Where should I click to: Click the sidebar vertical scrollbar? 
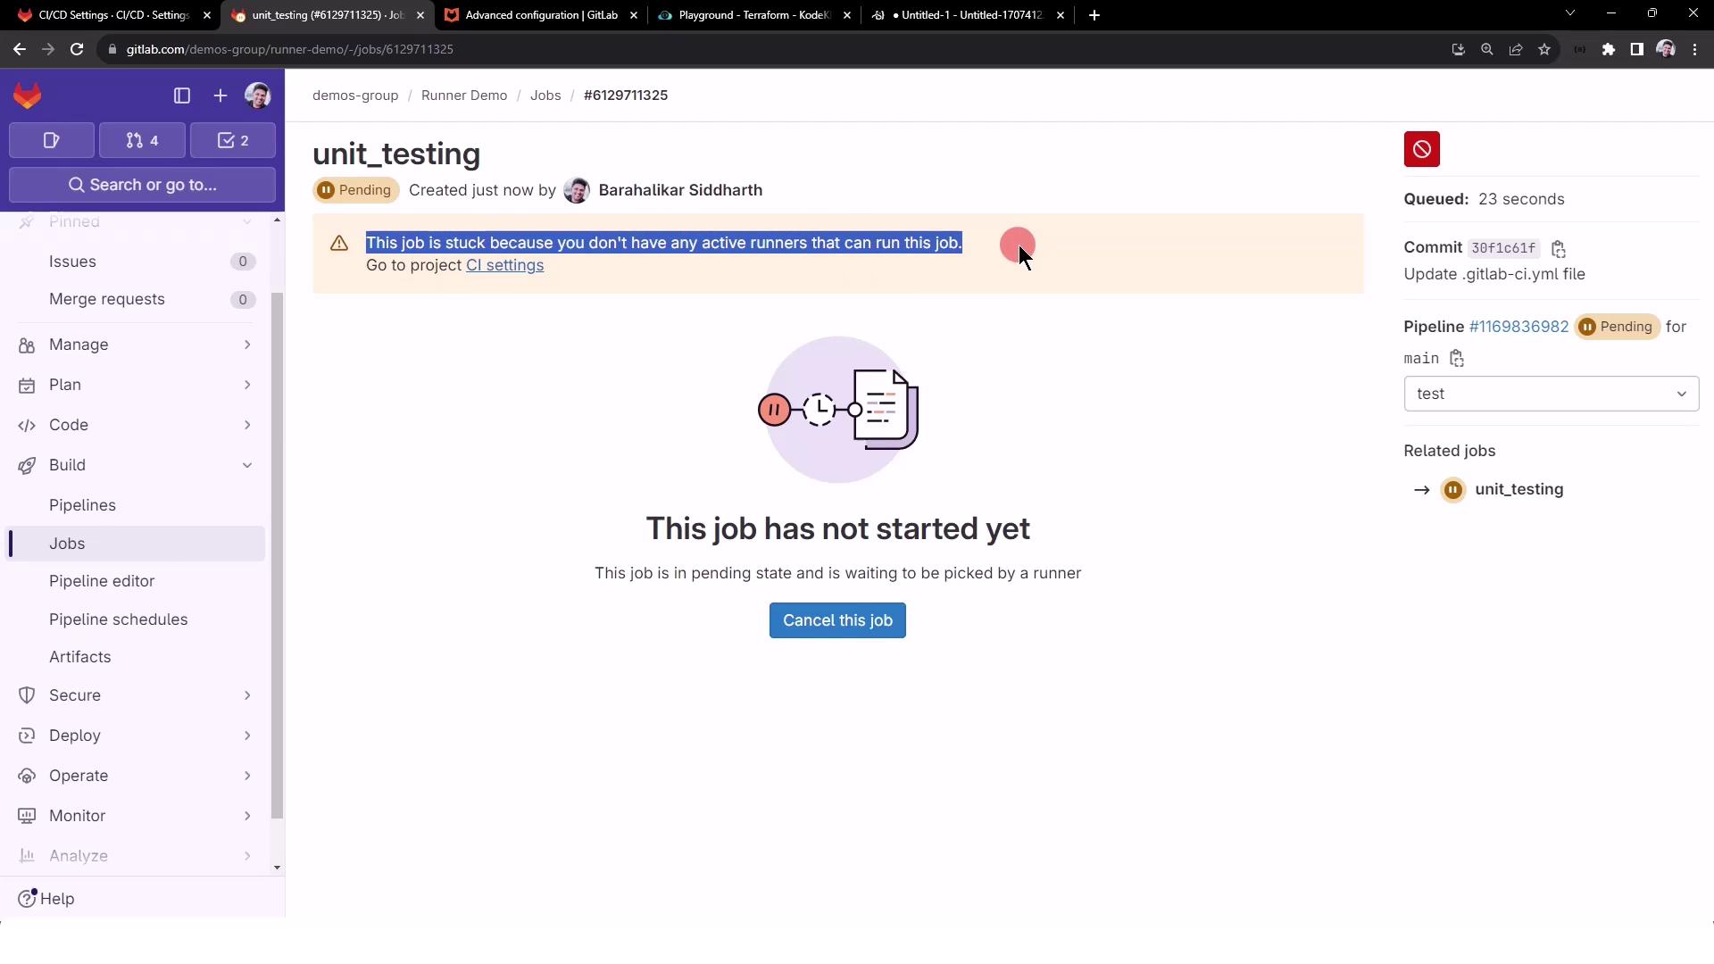click(277, 553)
